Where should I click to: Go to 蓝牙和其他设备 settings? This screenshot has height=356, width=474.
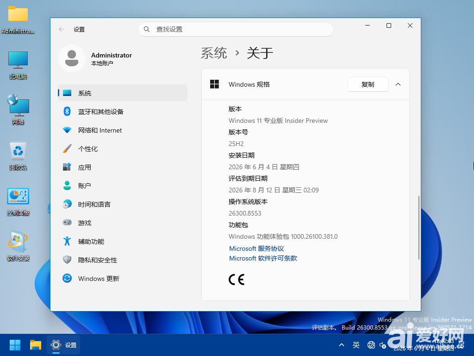[x=122, y=111]
